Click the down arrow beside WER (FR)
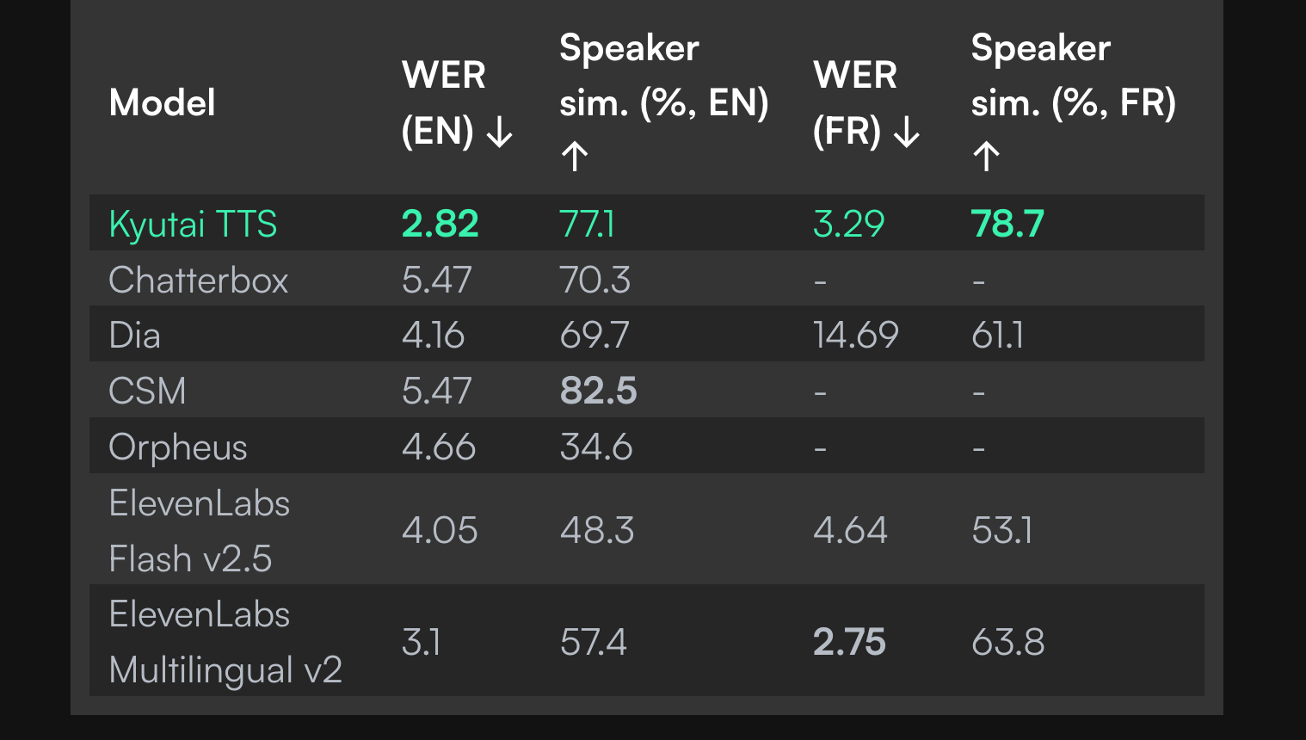Image resolution: width=1306 pixels, height=740 pixels. click(907, 133)
